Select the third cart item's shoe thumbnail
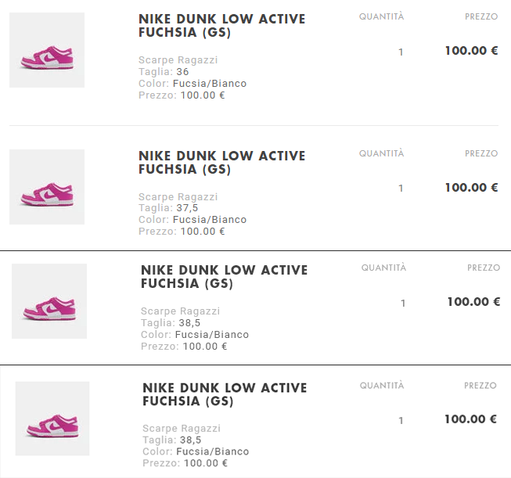The width and height of the screenshot is (511, 478). pos(49,301)
